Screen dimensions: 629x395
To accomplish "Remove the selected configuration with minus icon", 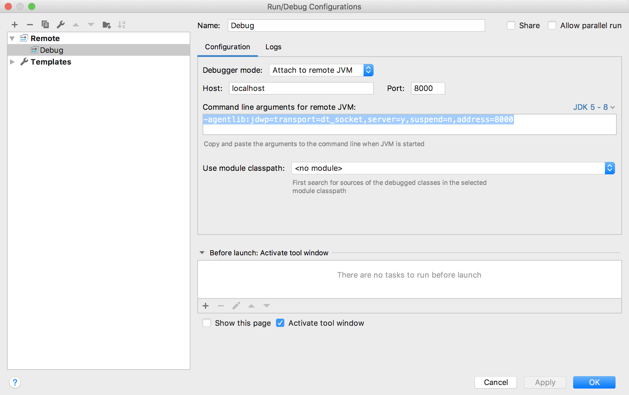I will pyautogui.click(x=30, y=25).
